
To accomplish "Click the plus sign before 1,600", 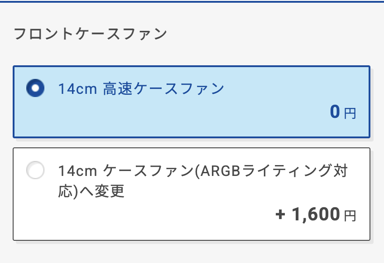I will pos(280,214).
